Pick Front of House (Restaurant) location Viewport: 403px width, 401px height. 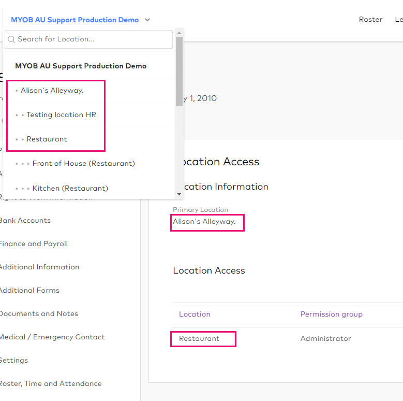(x=83, y=164)
